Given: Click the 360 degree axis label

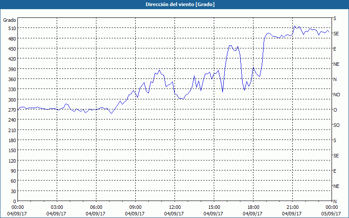Looking at the screenshot, I should pyautogui.click(x=13, y=79).
